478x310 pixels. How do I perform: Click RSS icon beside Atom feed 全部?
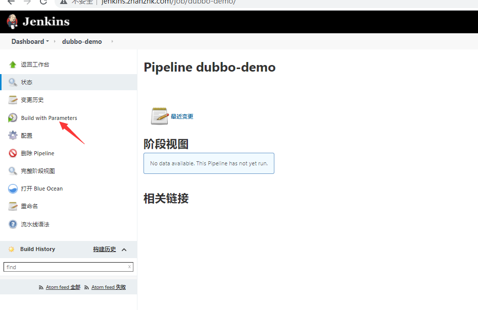click(41, 287)
